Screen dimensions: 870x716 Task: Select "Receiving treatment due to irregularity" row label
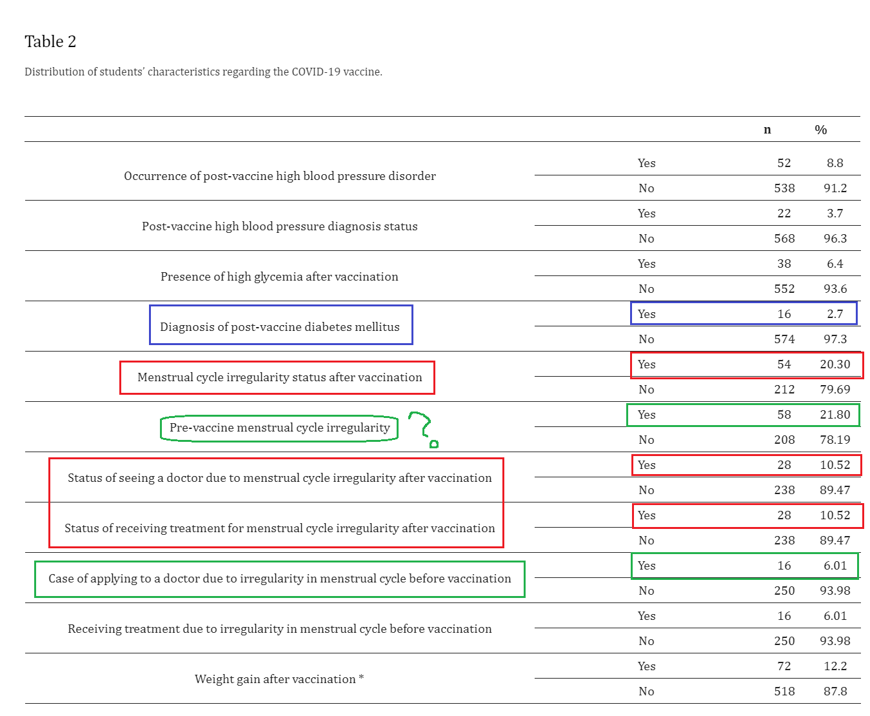click(x=280, y=629)
